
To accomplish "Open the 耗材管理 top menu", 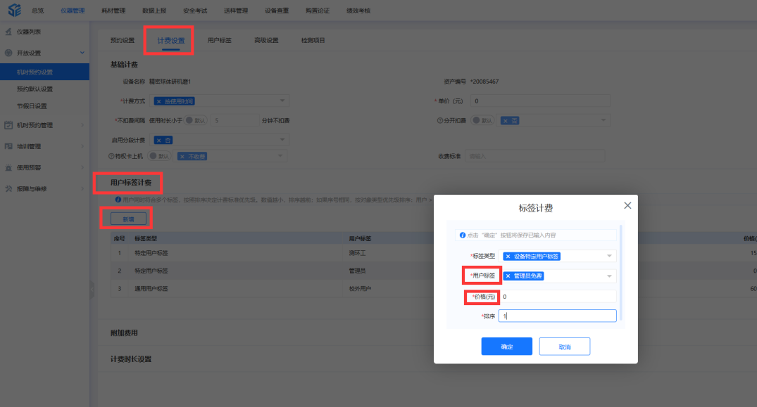I will coord(113,11).
